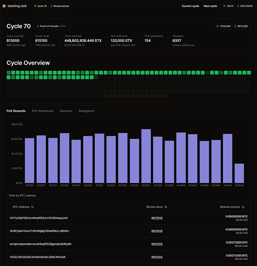Screen dimensions: 257x266
Task: Sort table by BTC Address column
Action: (x=33, y=207)
